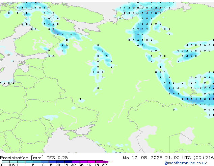Click the 0.5–1 mm legend color box
The image size is (214, 166).
tap(14, 162)
